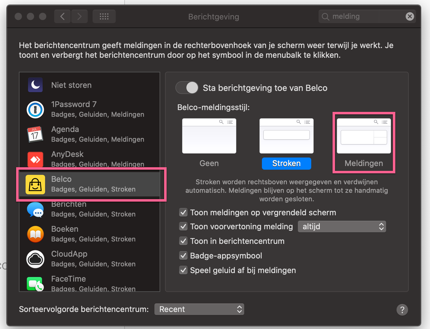
Task: Open the altijd preview dropdown
Action: coord(342,227)
